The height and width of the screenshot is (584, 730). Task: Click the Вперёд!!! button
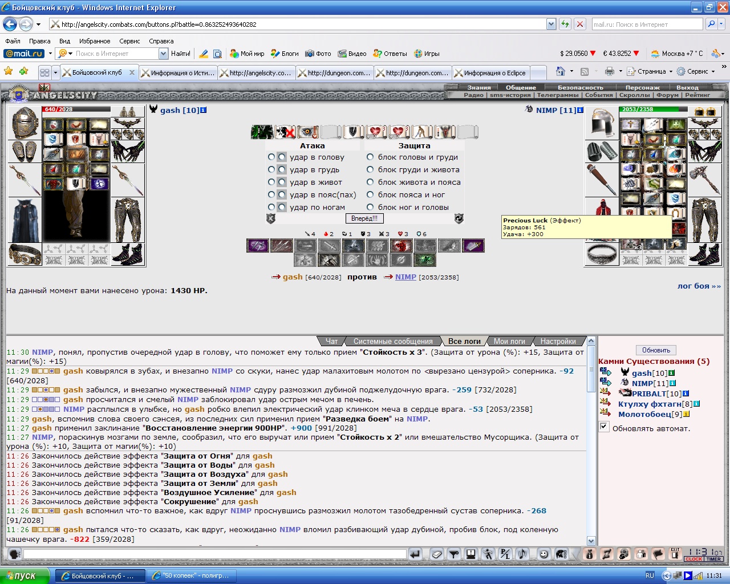pyautogui.click(x=364, y=218)
